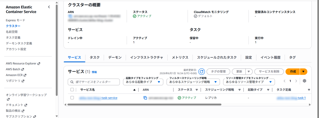This screenshot has width=319, height=118.
Task: Click the サービスを削除 button
Action: pos(269,72)
